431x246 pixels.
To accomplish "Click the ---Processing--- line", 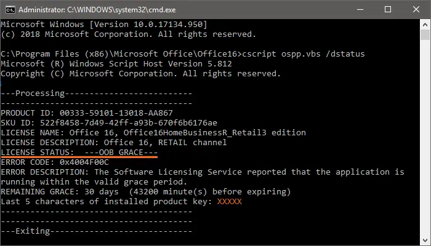I will (x=97, y=93).
